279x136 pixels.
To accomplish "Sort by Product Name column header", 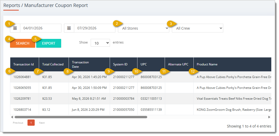I will click(x=232, y=64).
